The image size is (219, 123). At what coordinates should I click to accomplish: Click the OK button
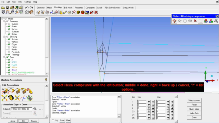(23, 121)
